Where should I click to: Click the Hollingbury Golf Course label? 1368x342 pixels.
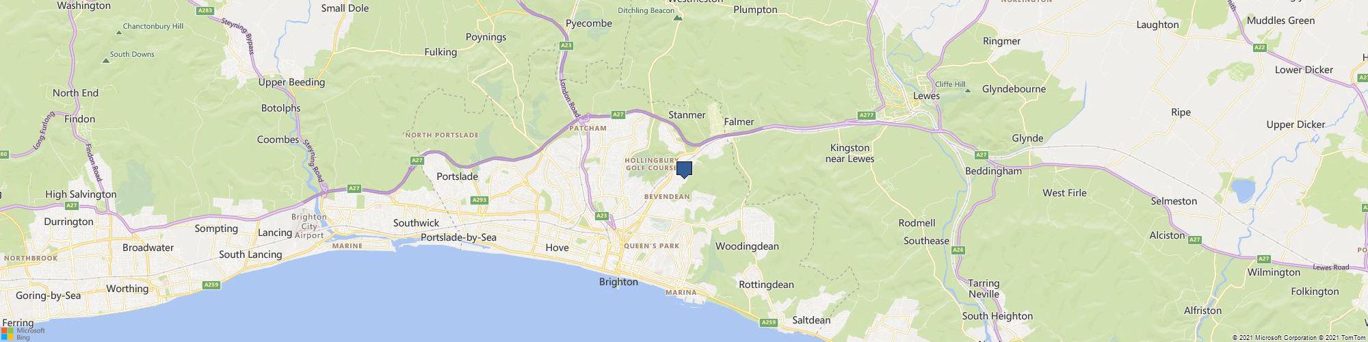(x=650, y=164)
